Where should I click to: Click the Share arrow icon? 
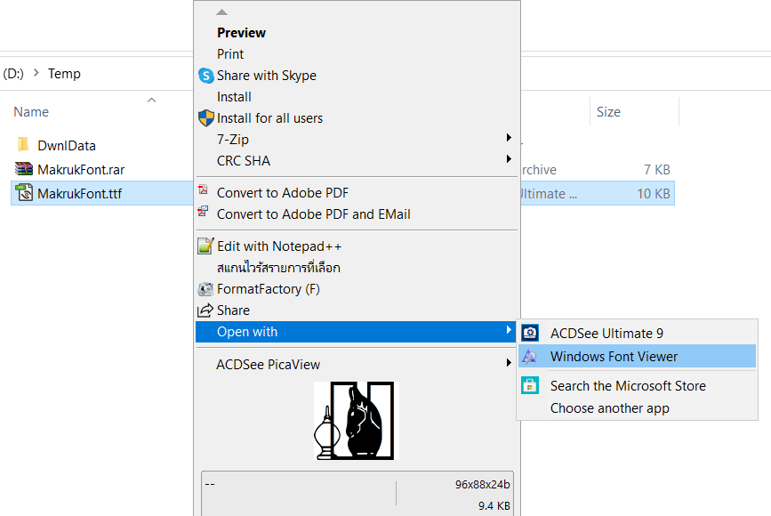[206, 310]
